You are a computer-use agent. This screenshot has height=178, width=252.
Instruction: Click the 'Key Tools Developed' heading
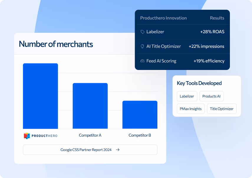coord(199,83)
